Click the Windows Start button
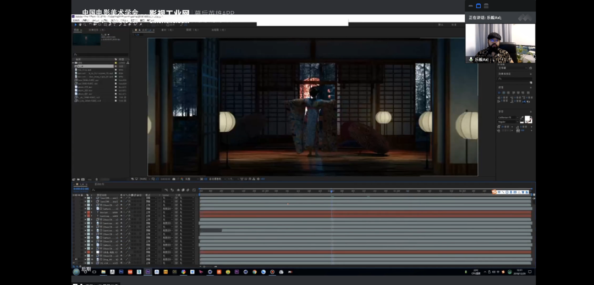This screenshot has height=285, width=594. tap(76, 272)
